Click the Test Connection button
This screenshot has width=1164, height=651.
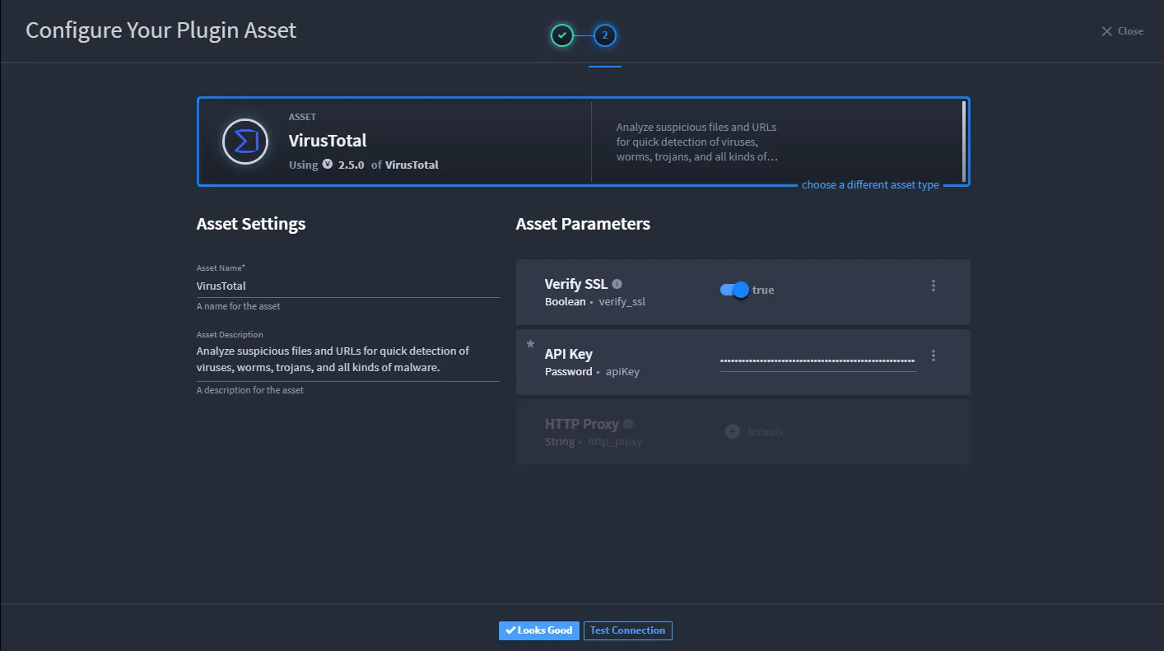628,630
